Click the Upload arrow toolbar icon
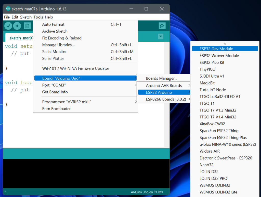 17,26
